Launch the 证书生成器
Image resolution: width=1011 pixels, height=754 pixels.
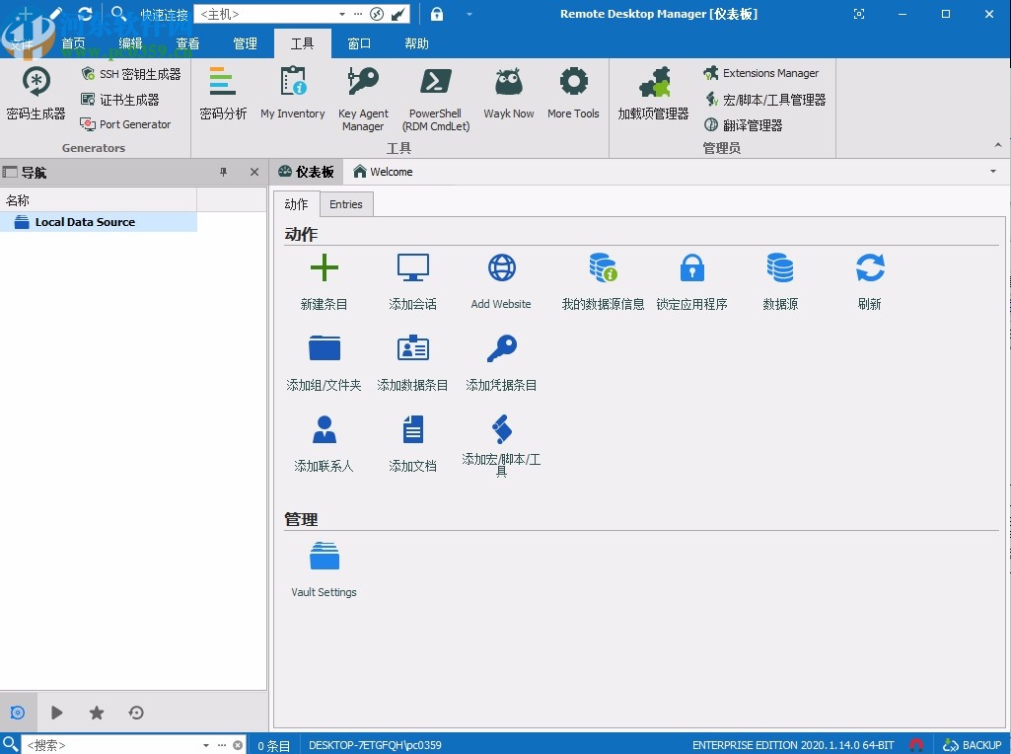(118, 99)
